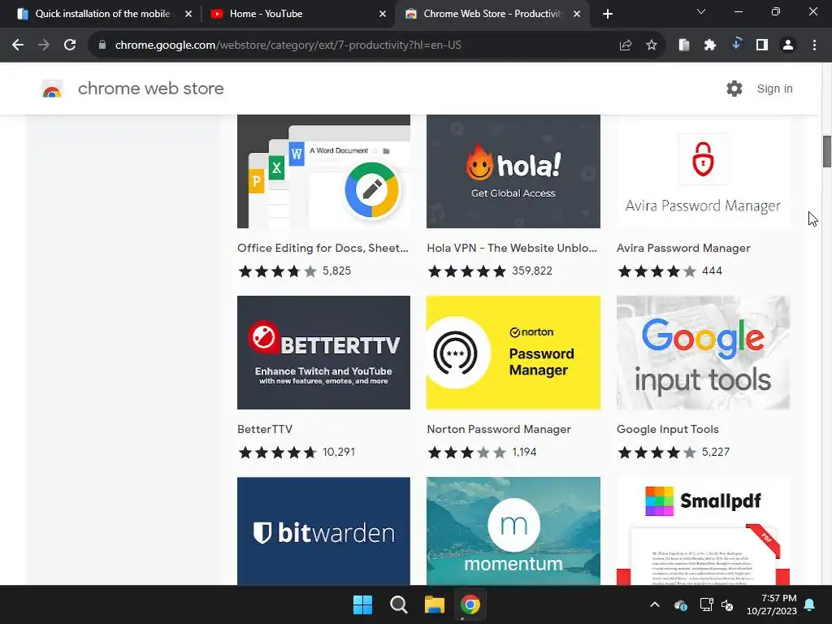Click BetterTTV rating count 10,291

339,452
